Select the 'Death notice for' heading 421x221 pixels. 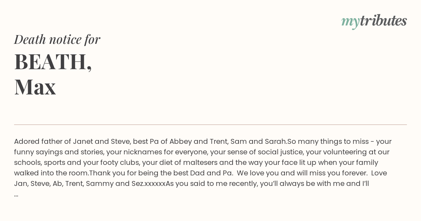tap(57, 39)
